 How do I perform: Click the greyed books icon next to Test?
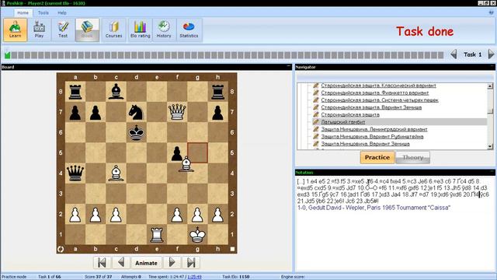coord(87,30)
